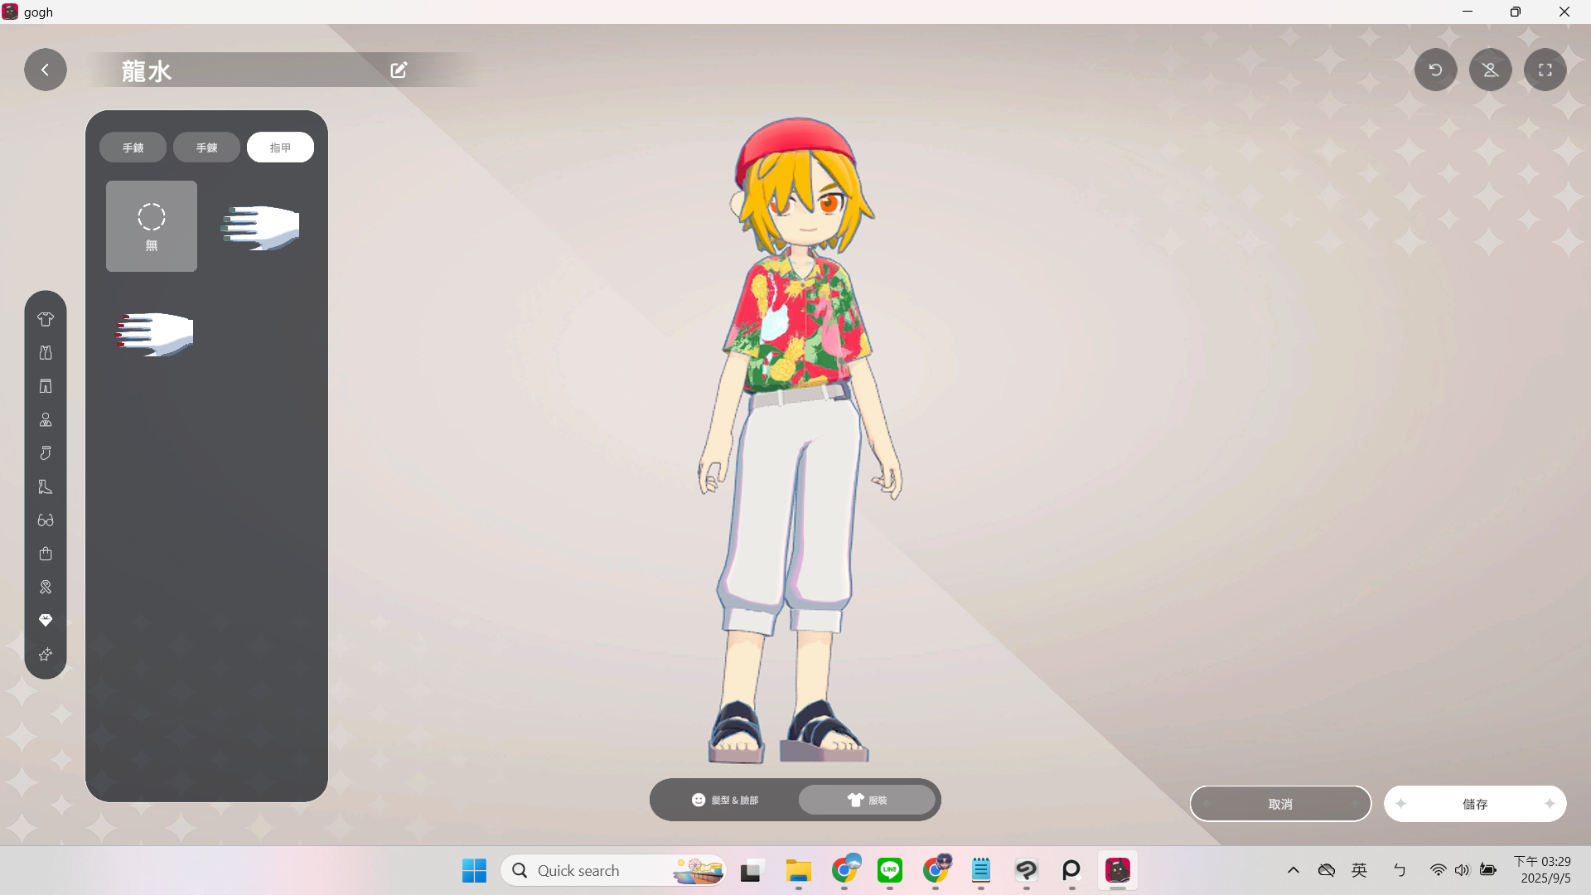
Task: Click the edit name pencil icon
Action: [399, 70]
